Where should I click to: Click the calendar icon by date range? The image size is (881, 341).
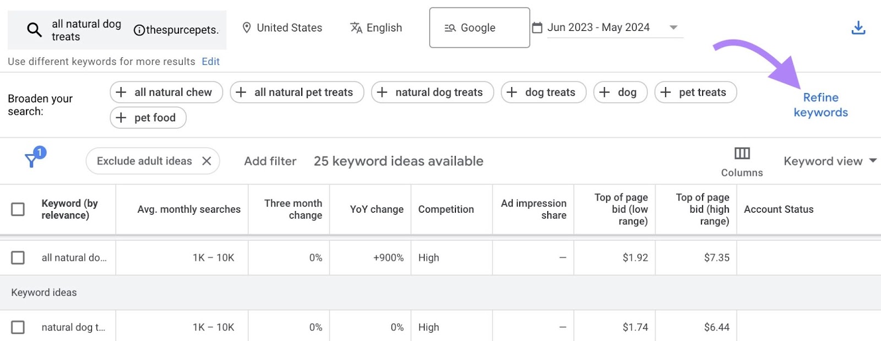coord(537,28)
